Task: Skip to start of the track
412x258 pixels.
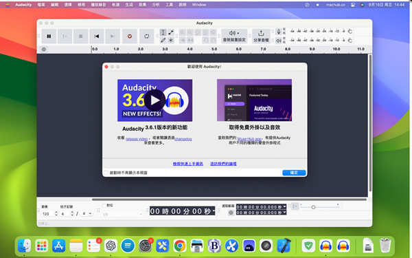Action: [x=97, y=36]
